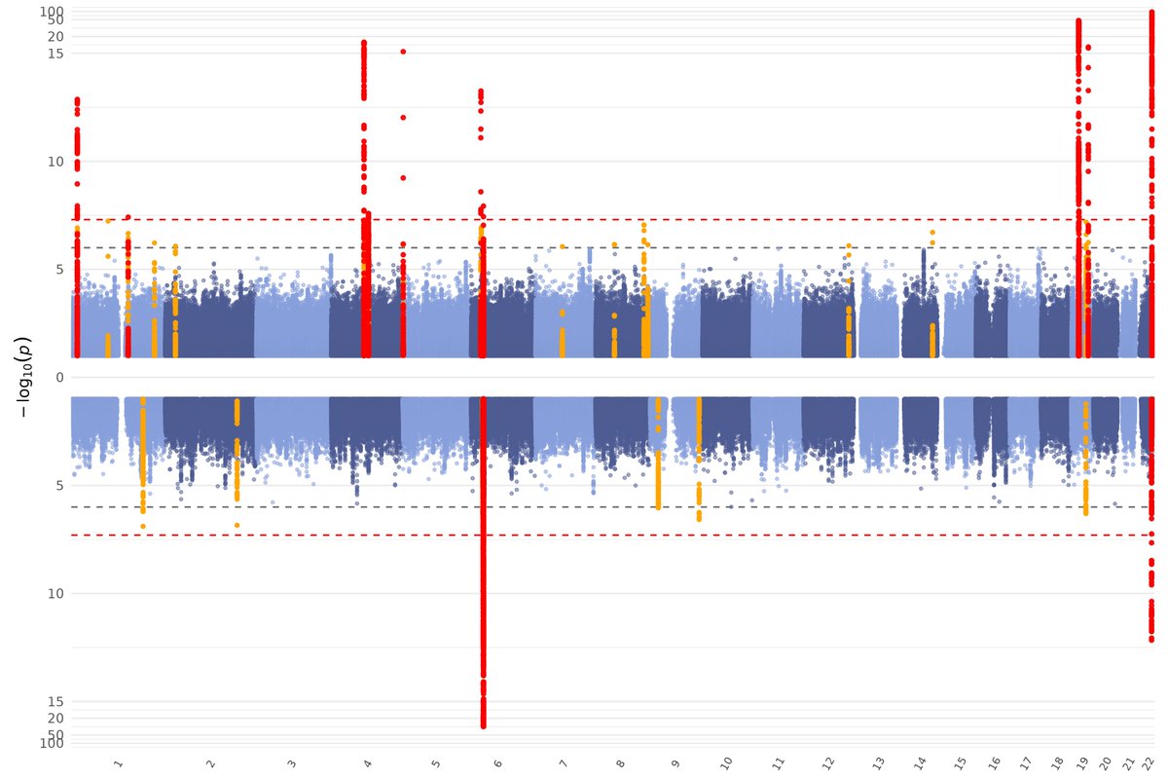Click the chromosome 9 x-axis label

tap(676, 765)
